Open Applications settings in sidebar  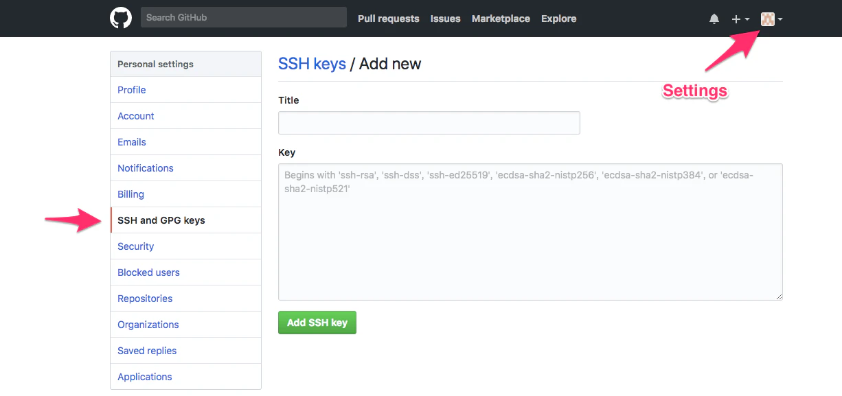coord(185,377)
